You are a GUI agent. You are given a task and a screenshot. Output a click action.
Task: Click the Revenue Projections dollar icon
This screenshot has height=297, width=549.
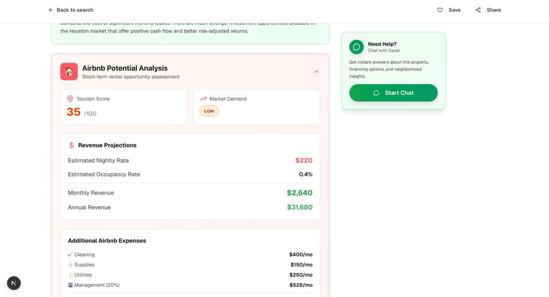coord(71,145)
